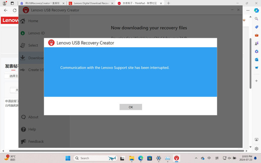Close the 用USBRecoveryCreator browser tab

pos(63,3)
